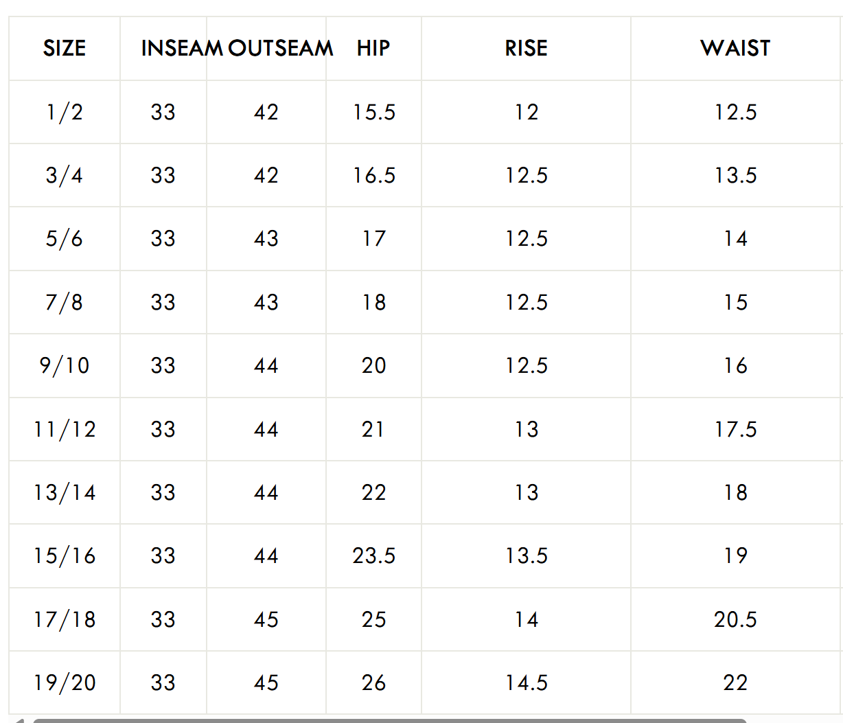Select the 5/6 size row label

point(65,239)
